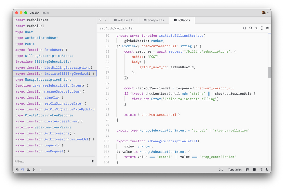Toggle the terminal panel icon
This screenshot has width=284, height=190.
[254, 170]
